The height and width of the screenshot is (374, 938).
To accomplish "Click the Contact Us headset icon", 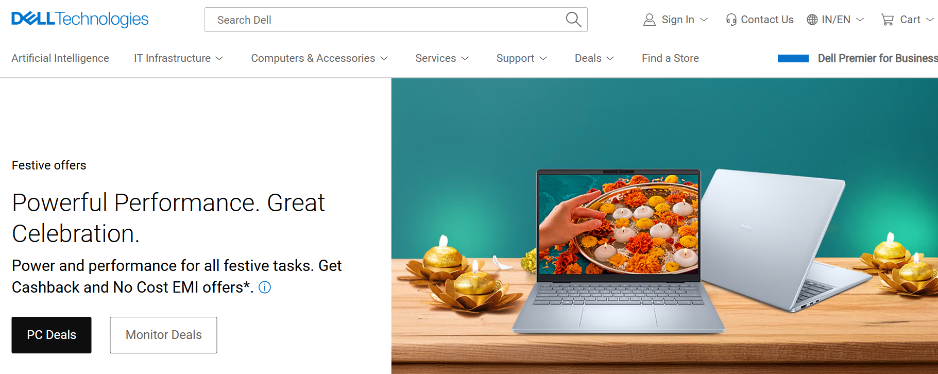I will (x=731, y=20).
